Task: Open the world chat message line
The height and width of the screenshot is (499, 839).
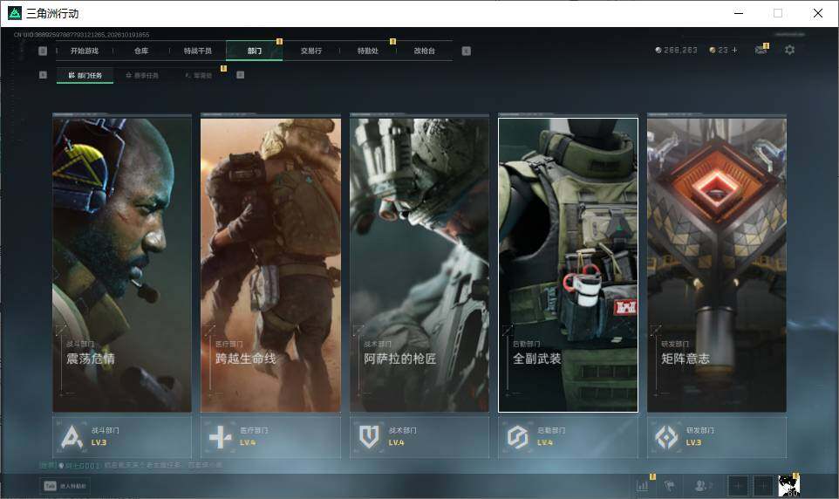Action: point(131,465)
